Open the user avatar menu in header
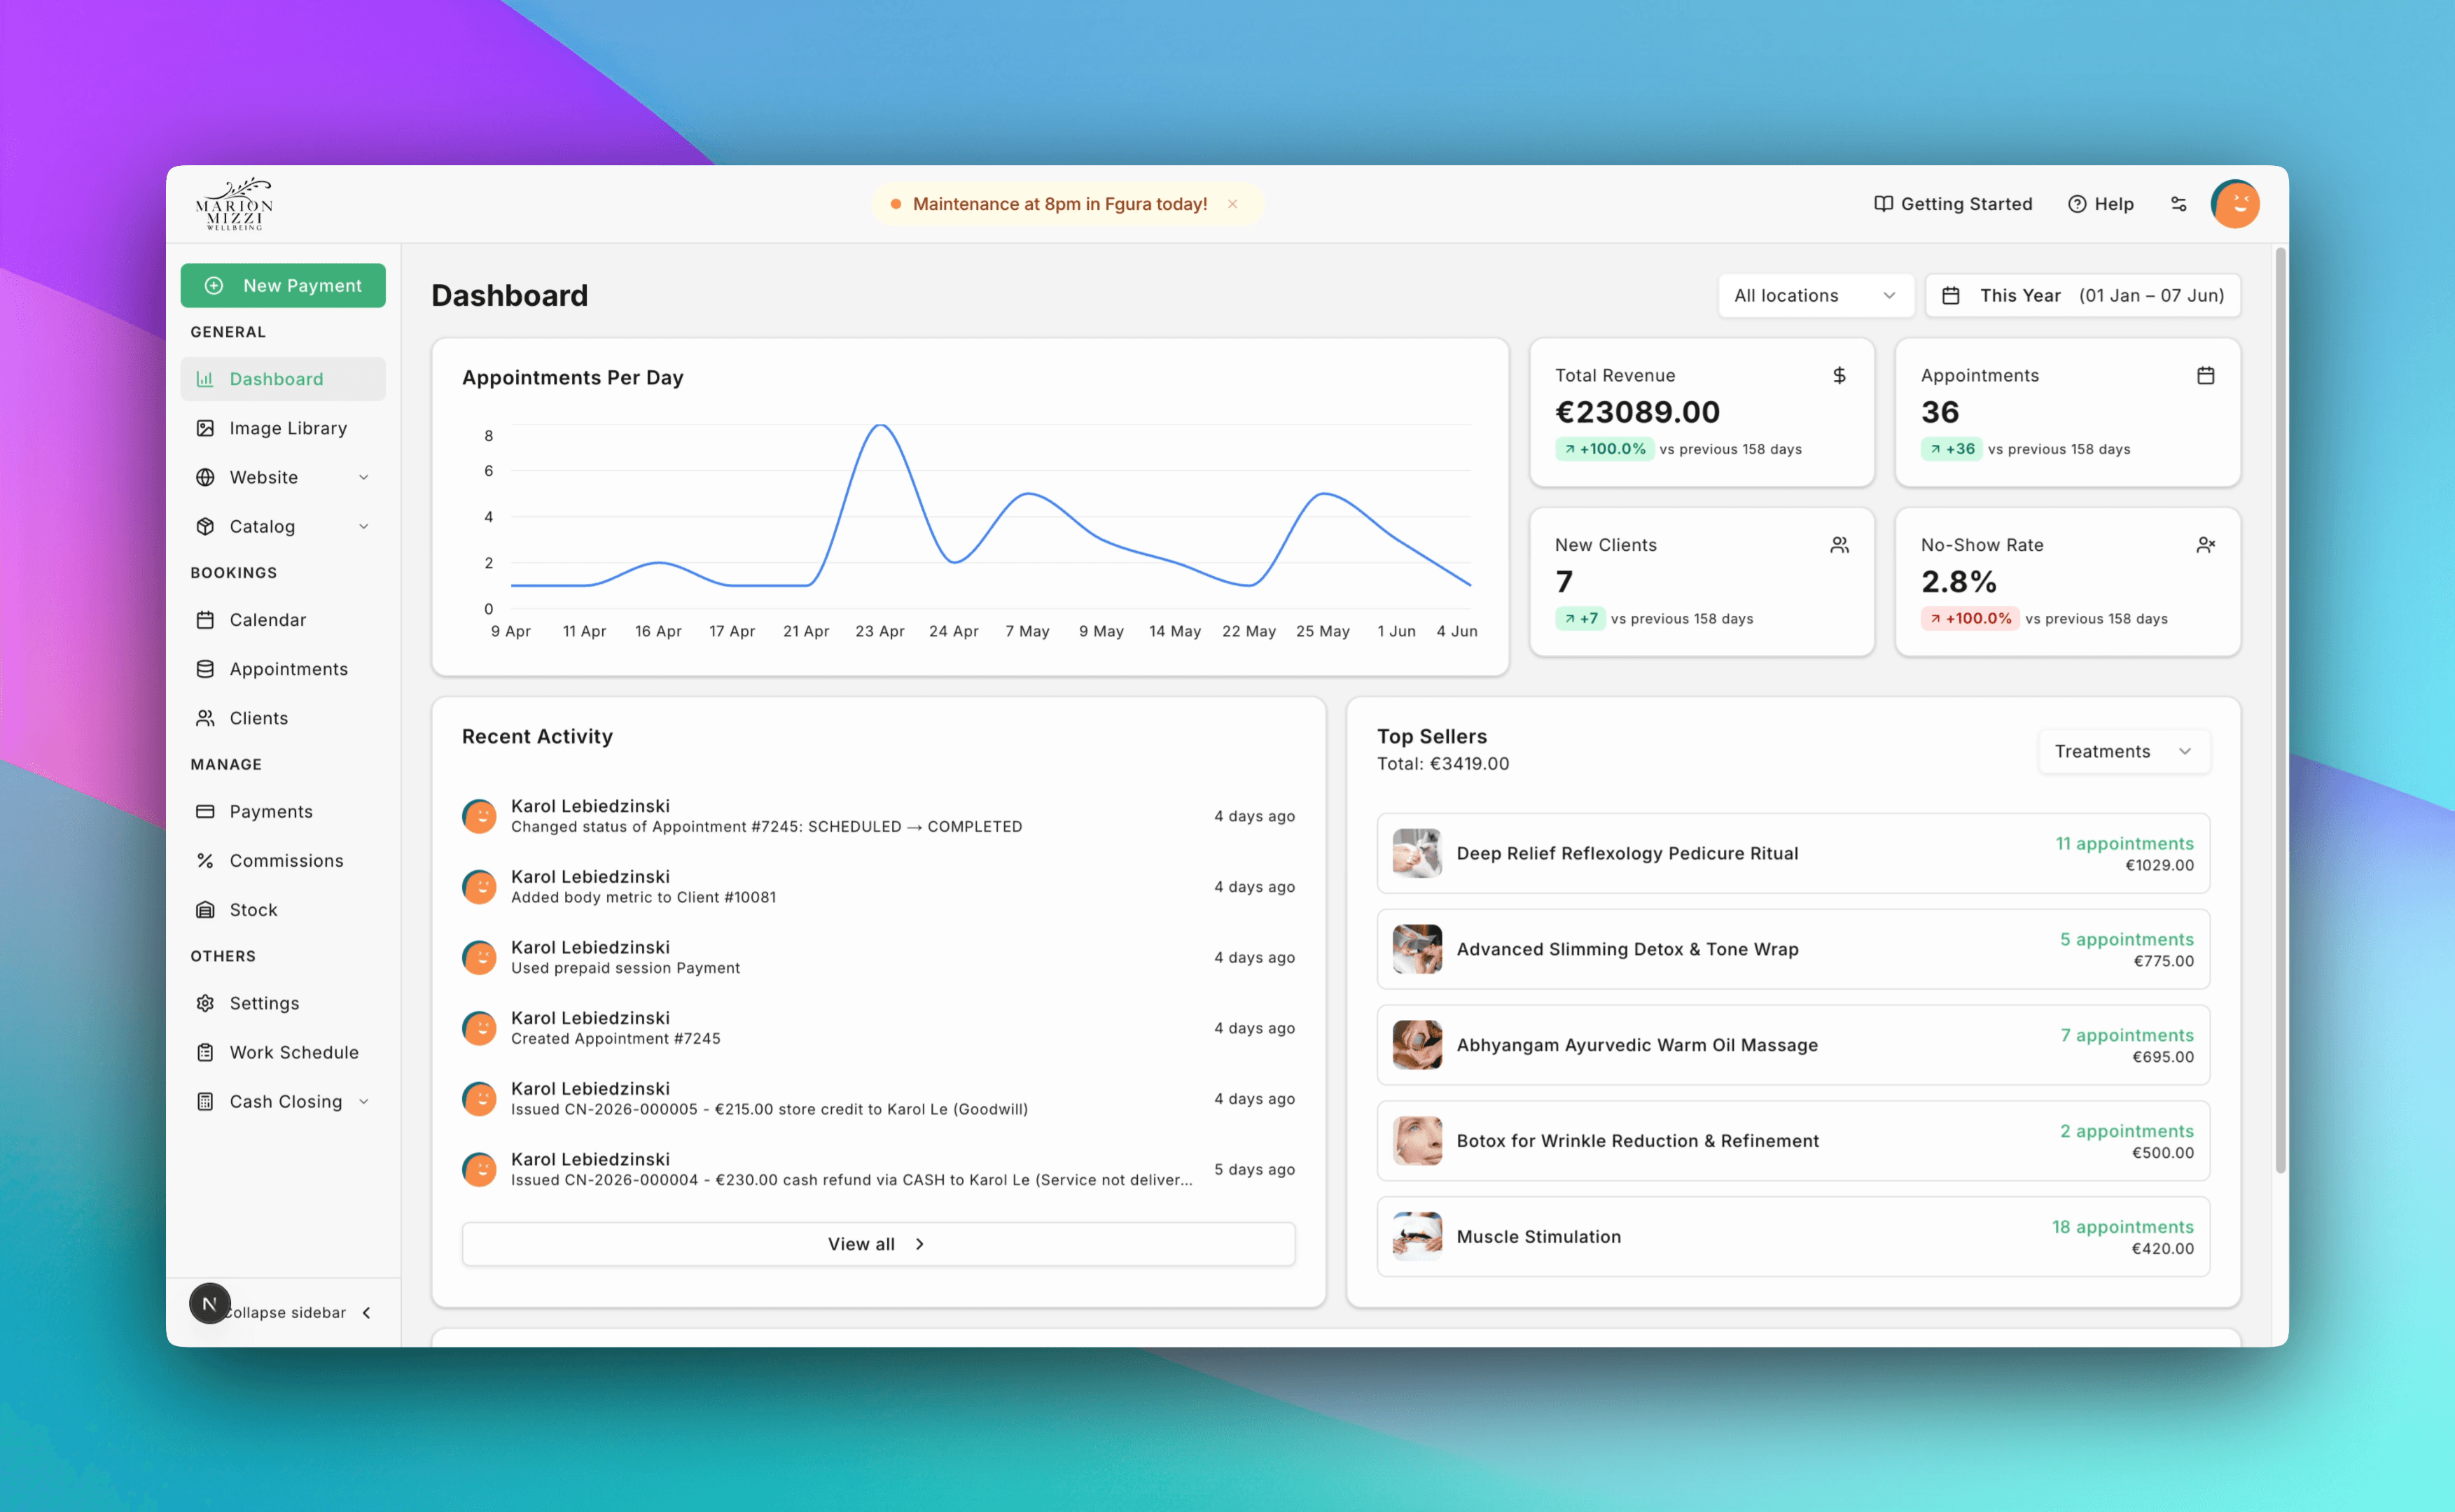Image resolution: width=2455 pixels, height=1512 pixels. (x=2235, y=204)
